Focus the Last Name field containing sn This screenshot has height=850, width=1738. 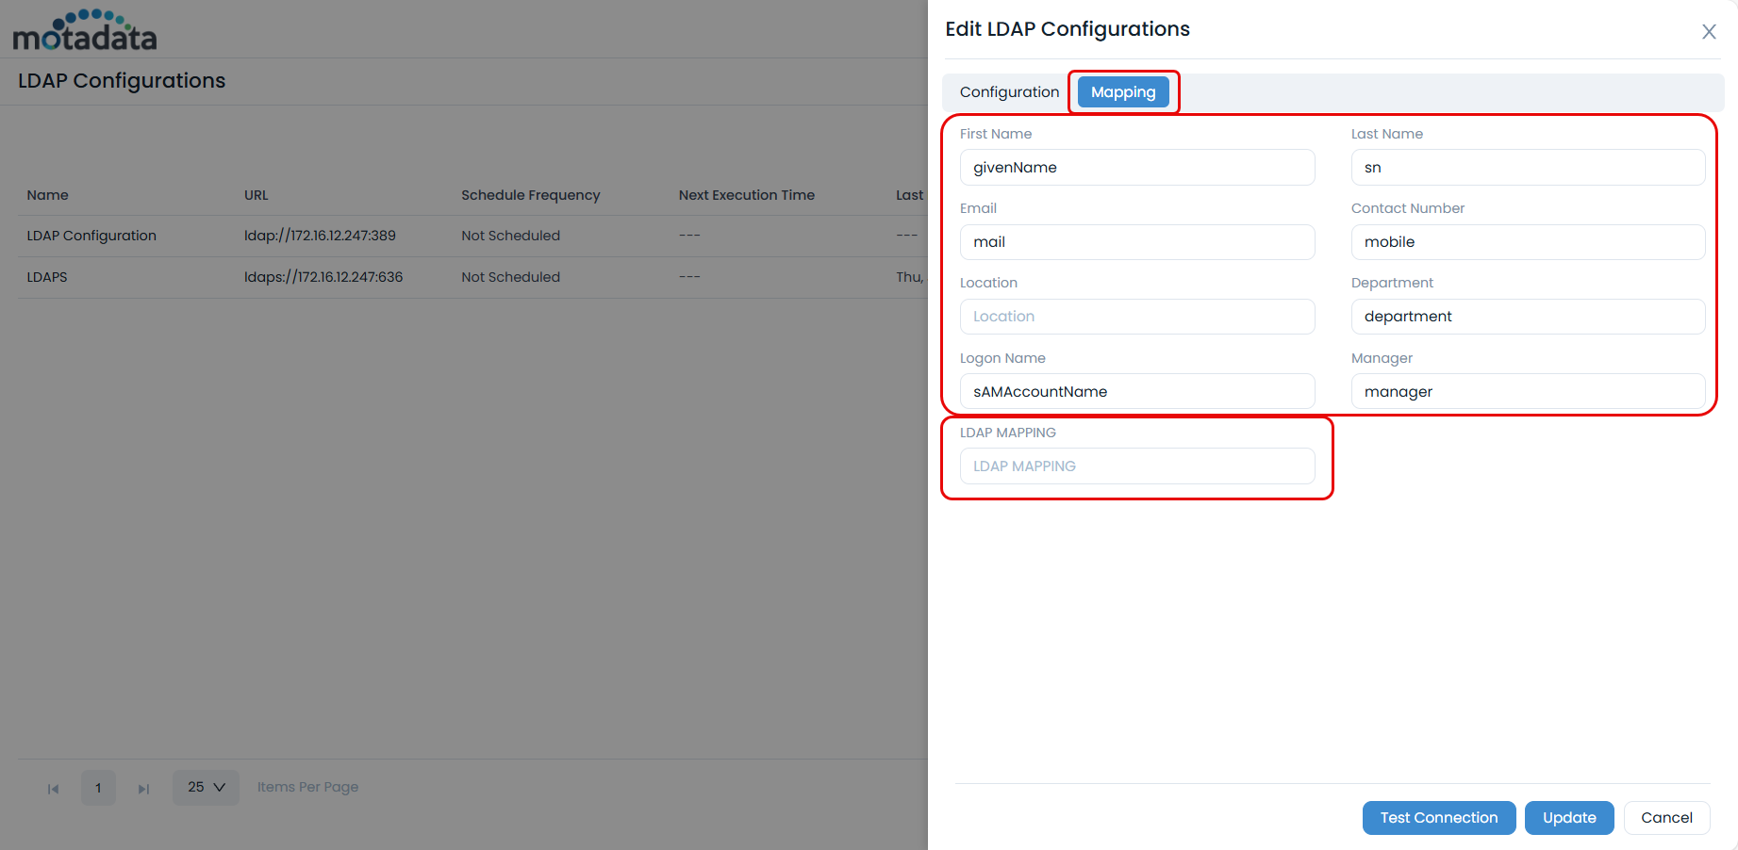(1527, 168)
